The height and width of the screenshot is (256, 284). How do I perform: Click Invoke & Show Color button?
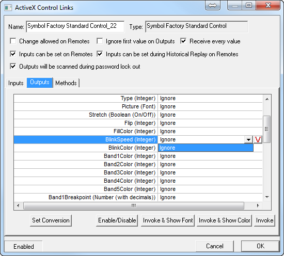(x=224, y=220)
